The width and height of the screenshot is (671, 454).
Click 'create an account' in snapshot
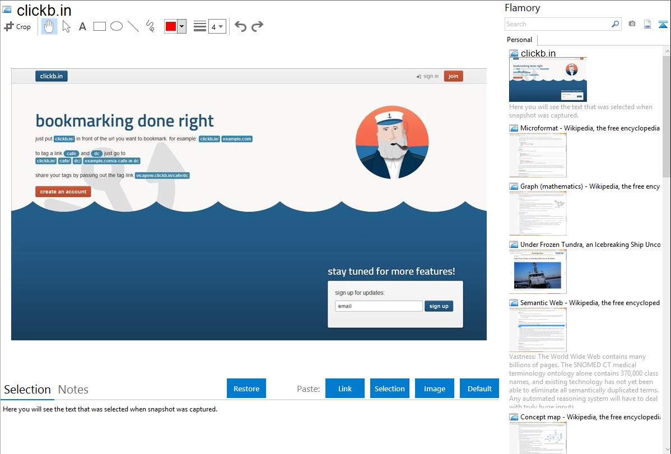tap(63, 191)
